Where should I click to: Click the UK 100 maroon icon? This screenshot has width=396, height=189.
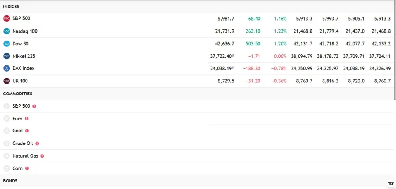pos(6,81)
